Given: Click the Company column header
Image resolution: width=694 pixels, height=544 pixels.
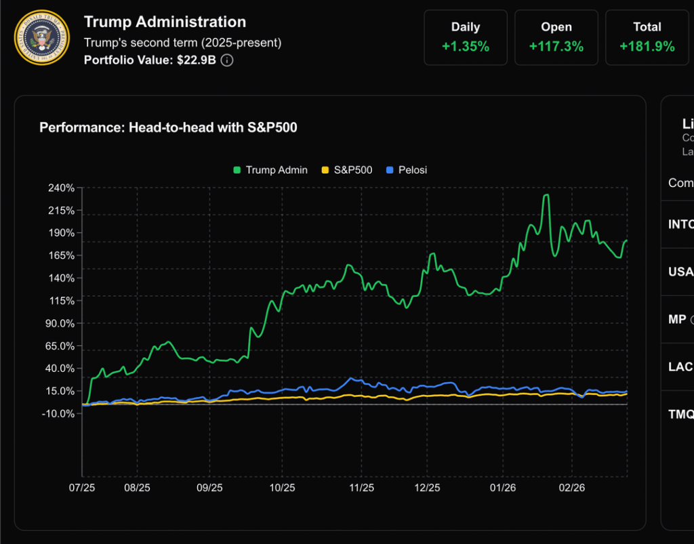Looking at the screenshot, I should 679,183.
